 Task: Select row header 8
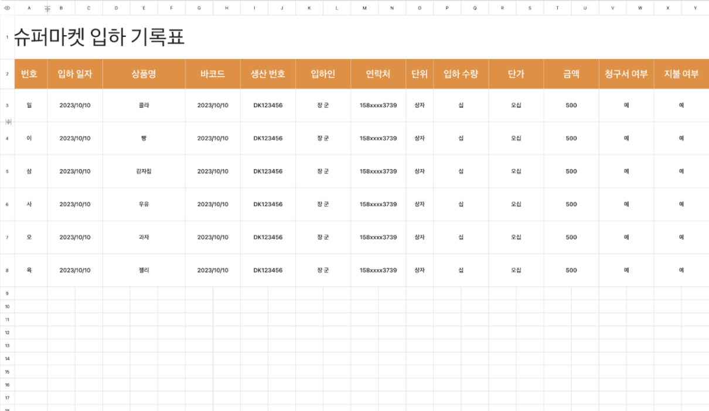click(x=7, y=270)
